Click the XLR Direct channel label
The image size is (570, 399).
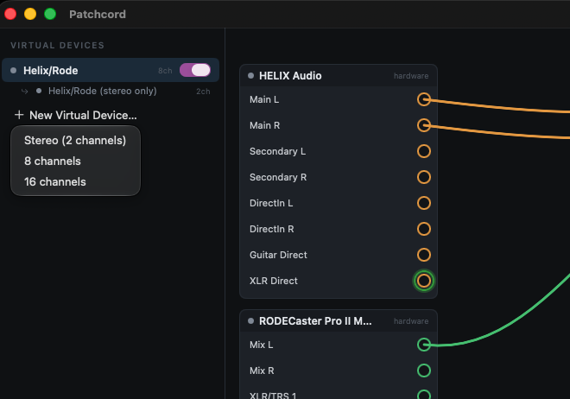click(274, 281)
